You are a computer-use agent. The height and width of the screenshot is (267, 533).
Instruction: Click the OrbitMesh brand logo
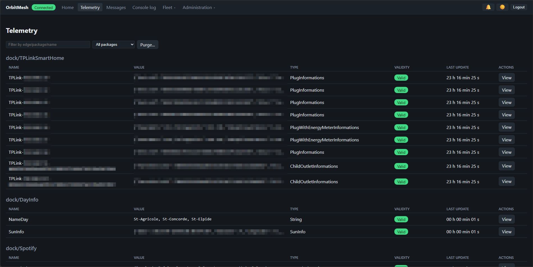[17, 7]
